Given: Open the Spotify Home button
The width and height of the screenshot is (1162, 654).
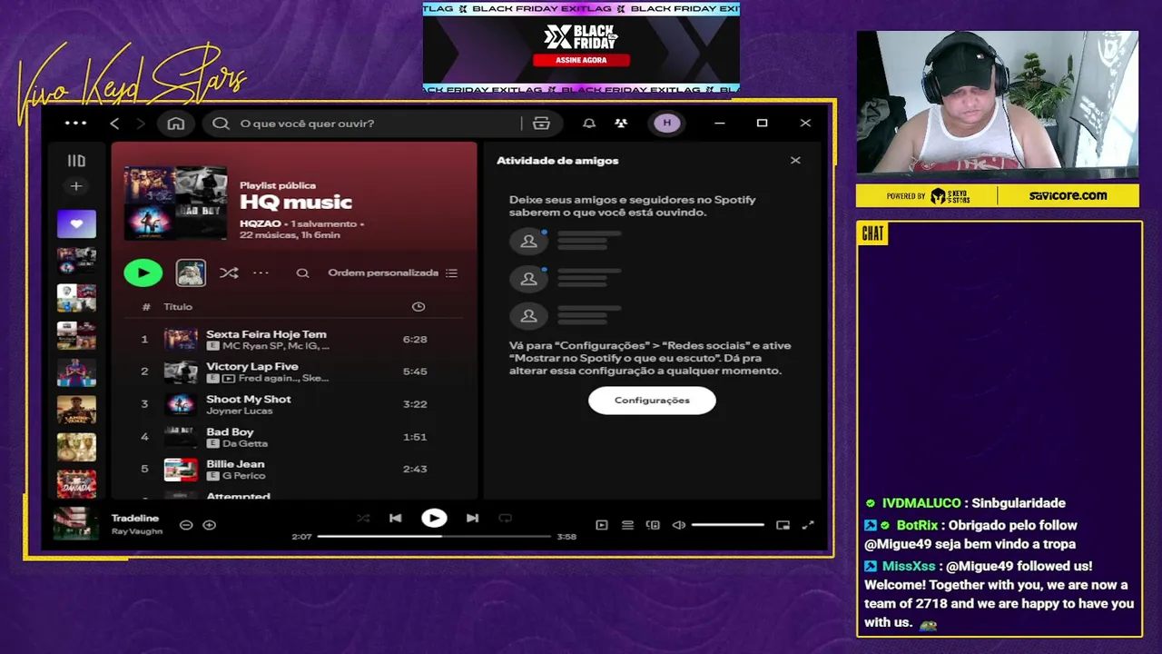Looking at the screenshot, I should click(176, 124).
